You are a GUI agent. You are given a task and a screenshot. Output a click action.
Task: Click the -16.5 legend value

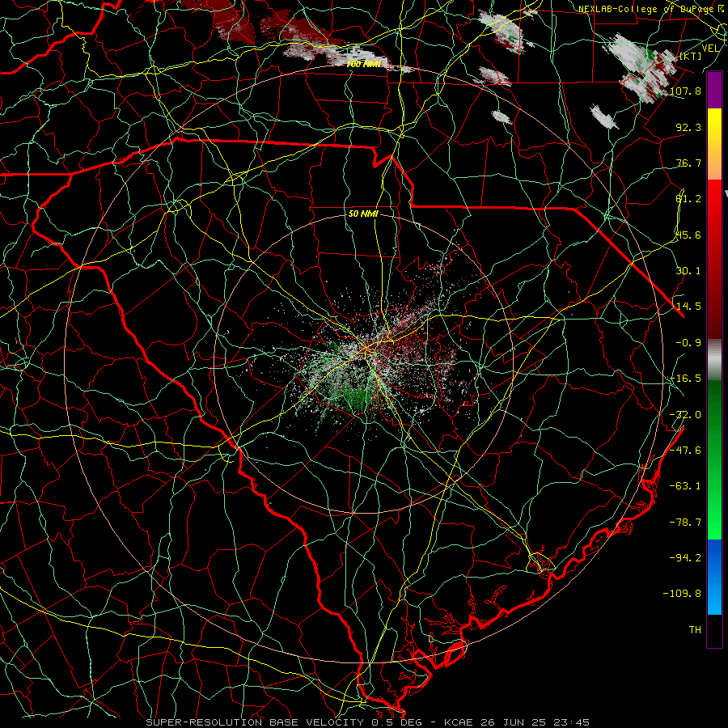tap(685, 378)
